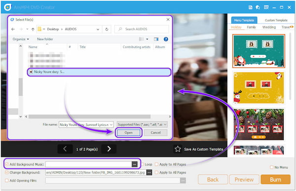The height and width of the screenshot is (191, 296).
Task: Enable the No Menu checkbox
Action: pyautogui.click(x=271, y=167)
